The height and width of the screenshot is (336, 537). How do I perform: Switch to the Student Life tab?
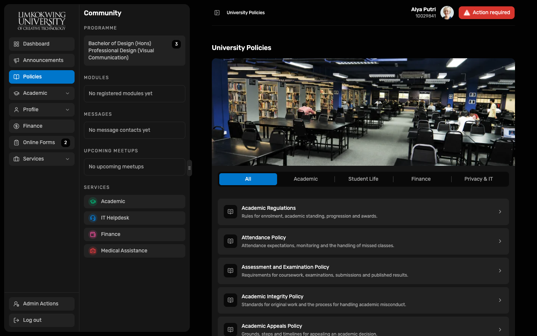pos(363,179)
